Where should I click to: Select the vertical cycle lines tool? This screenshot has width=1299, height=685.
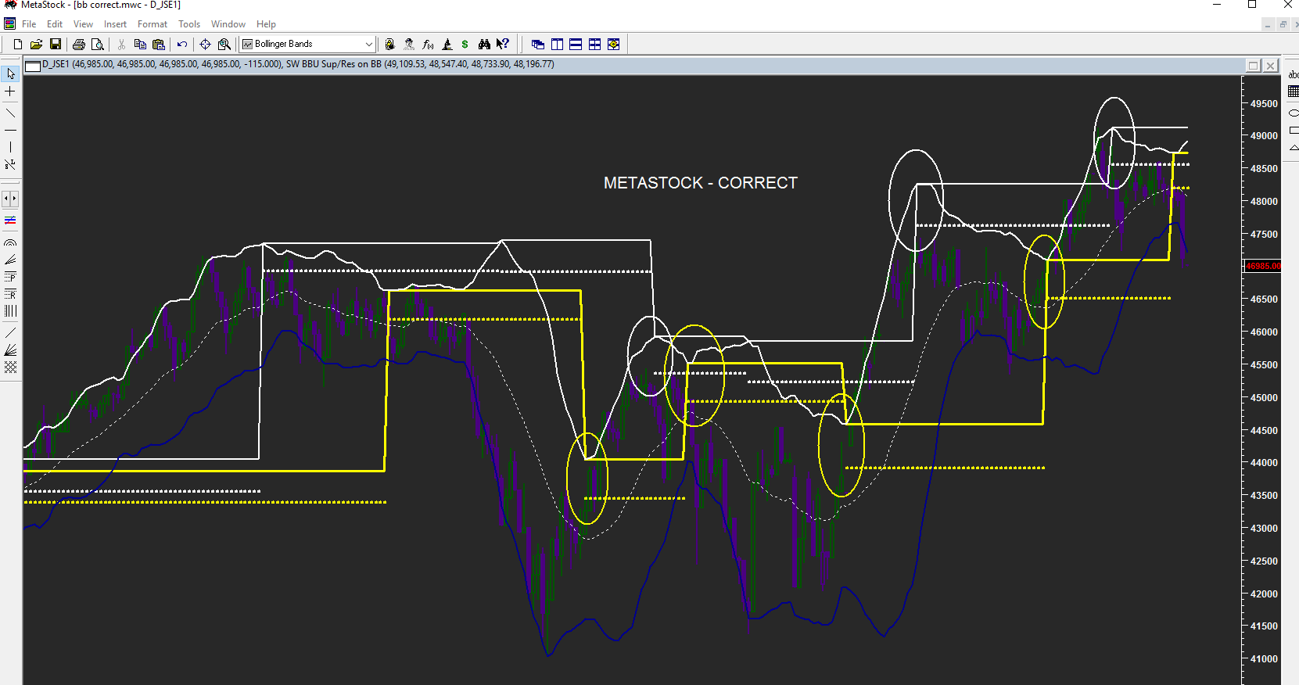pos(10,311)
